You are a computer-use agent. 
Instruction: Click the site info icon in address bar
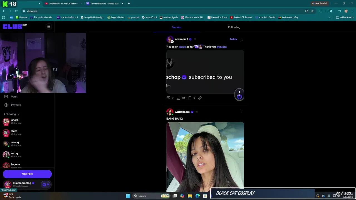click(24, 11)
